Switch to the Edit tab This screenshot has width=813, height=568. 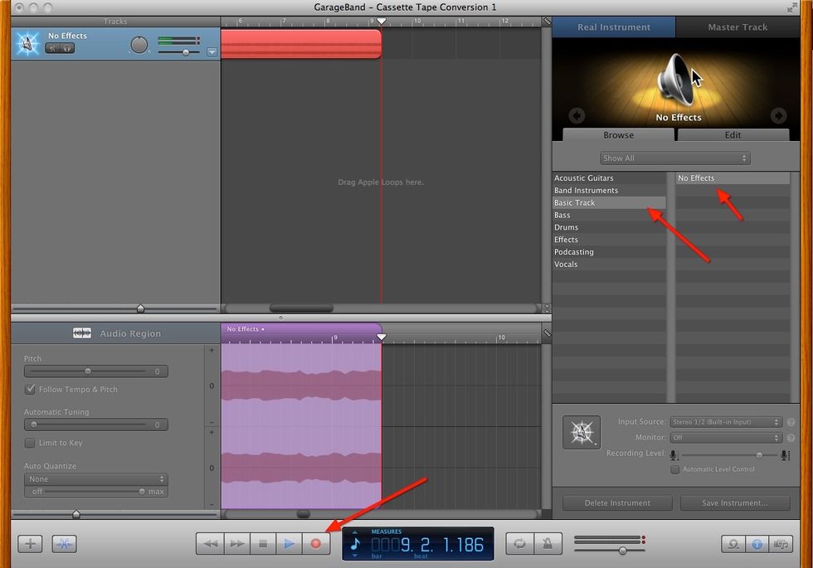pos(733,134)
